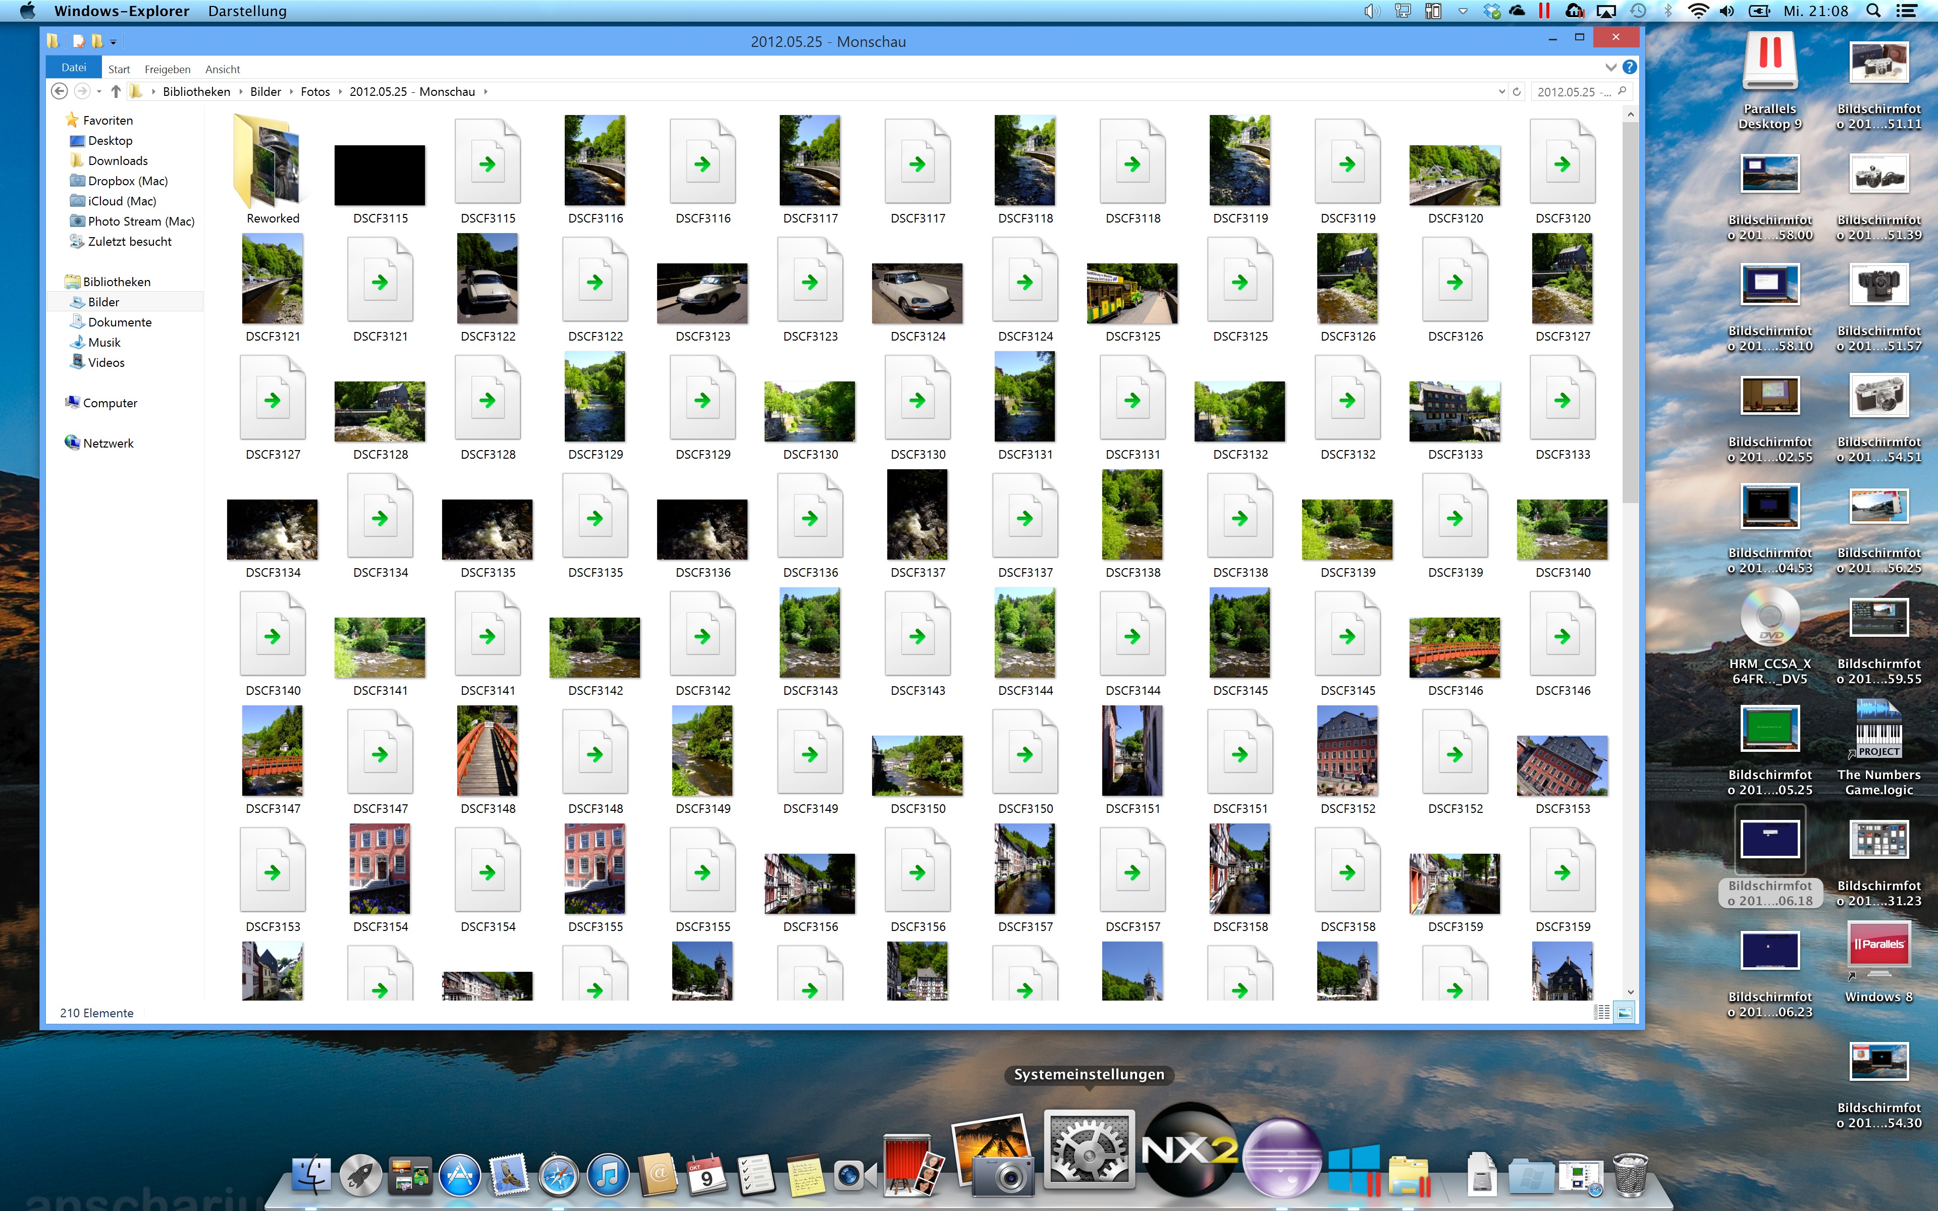Select Dokumente in the navigation pane
This screenshot has height=1211, width=1938.
click(119, 322)
